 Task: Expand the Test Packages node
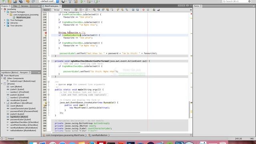(x=5, y=20)
